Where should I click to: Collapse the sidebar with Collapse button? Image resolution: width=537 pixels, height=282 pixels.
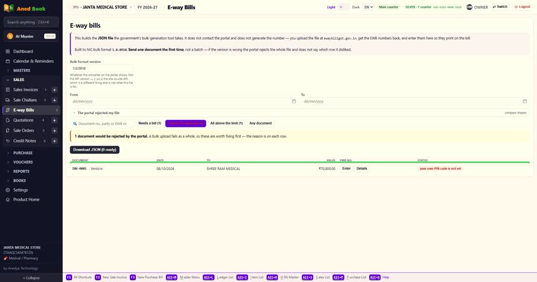(31, 278)
